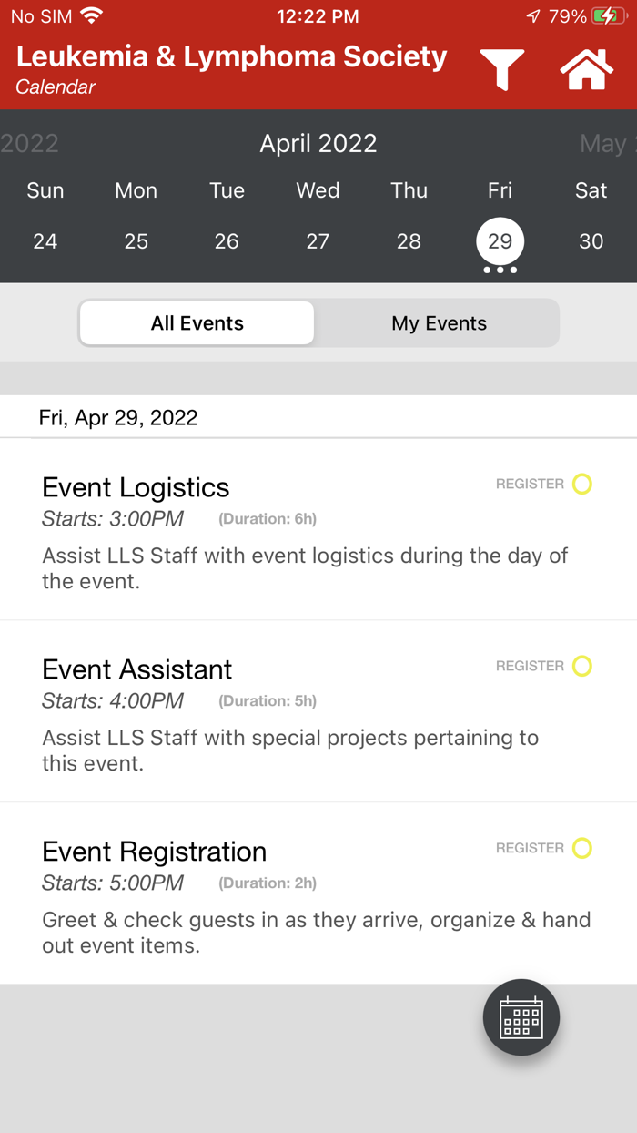Tap the home icon at top right

pos(587,67)
